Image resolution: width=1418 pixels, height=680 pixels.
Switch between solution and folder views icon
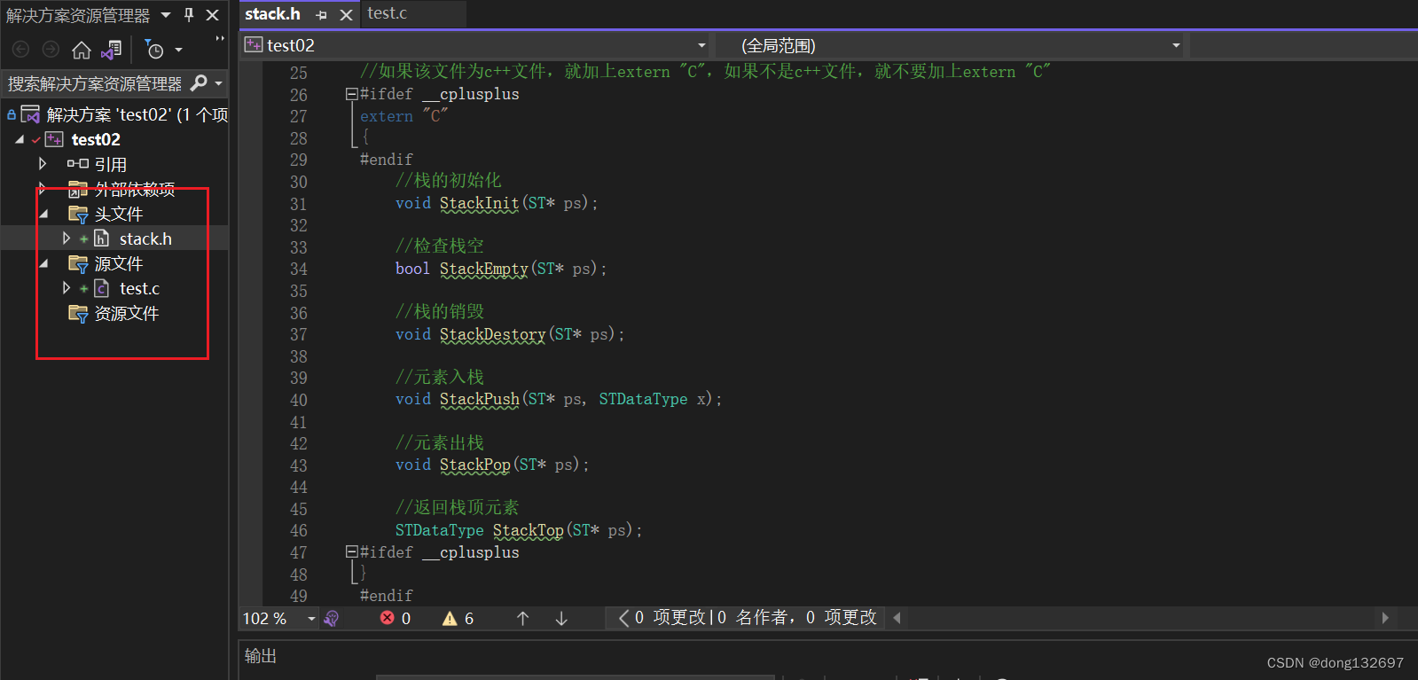click(112, 50)
